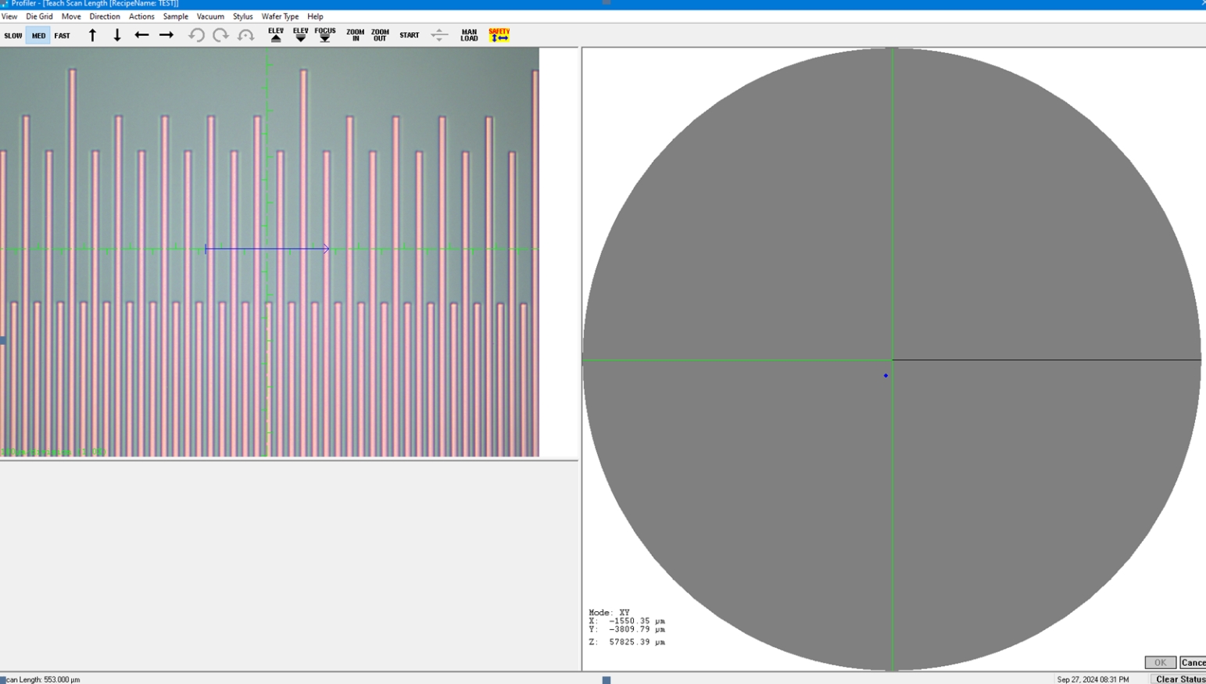Click the ZOOM IN toolbar button

click(x=355, y=35)
